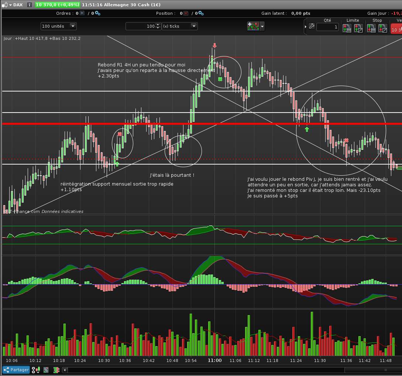This screenshot has height=376, width=402.
Task: Click the chart trading mode icon
Action: click(x=253, y=26)
